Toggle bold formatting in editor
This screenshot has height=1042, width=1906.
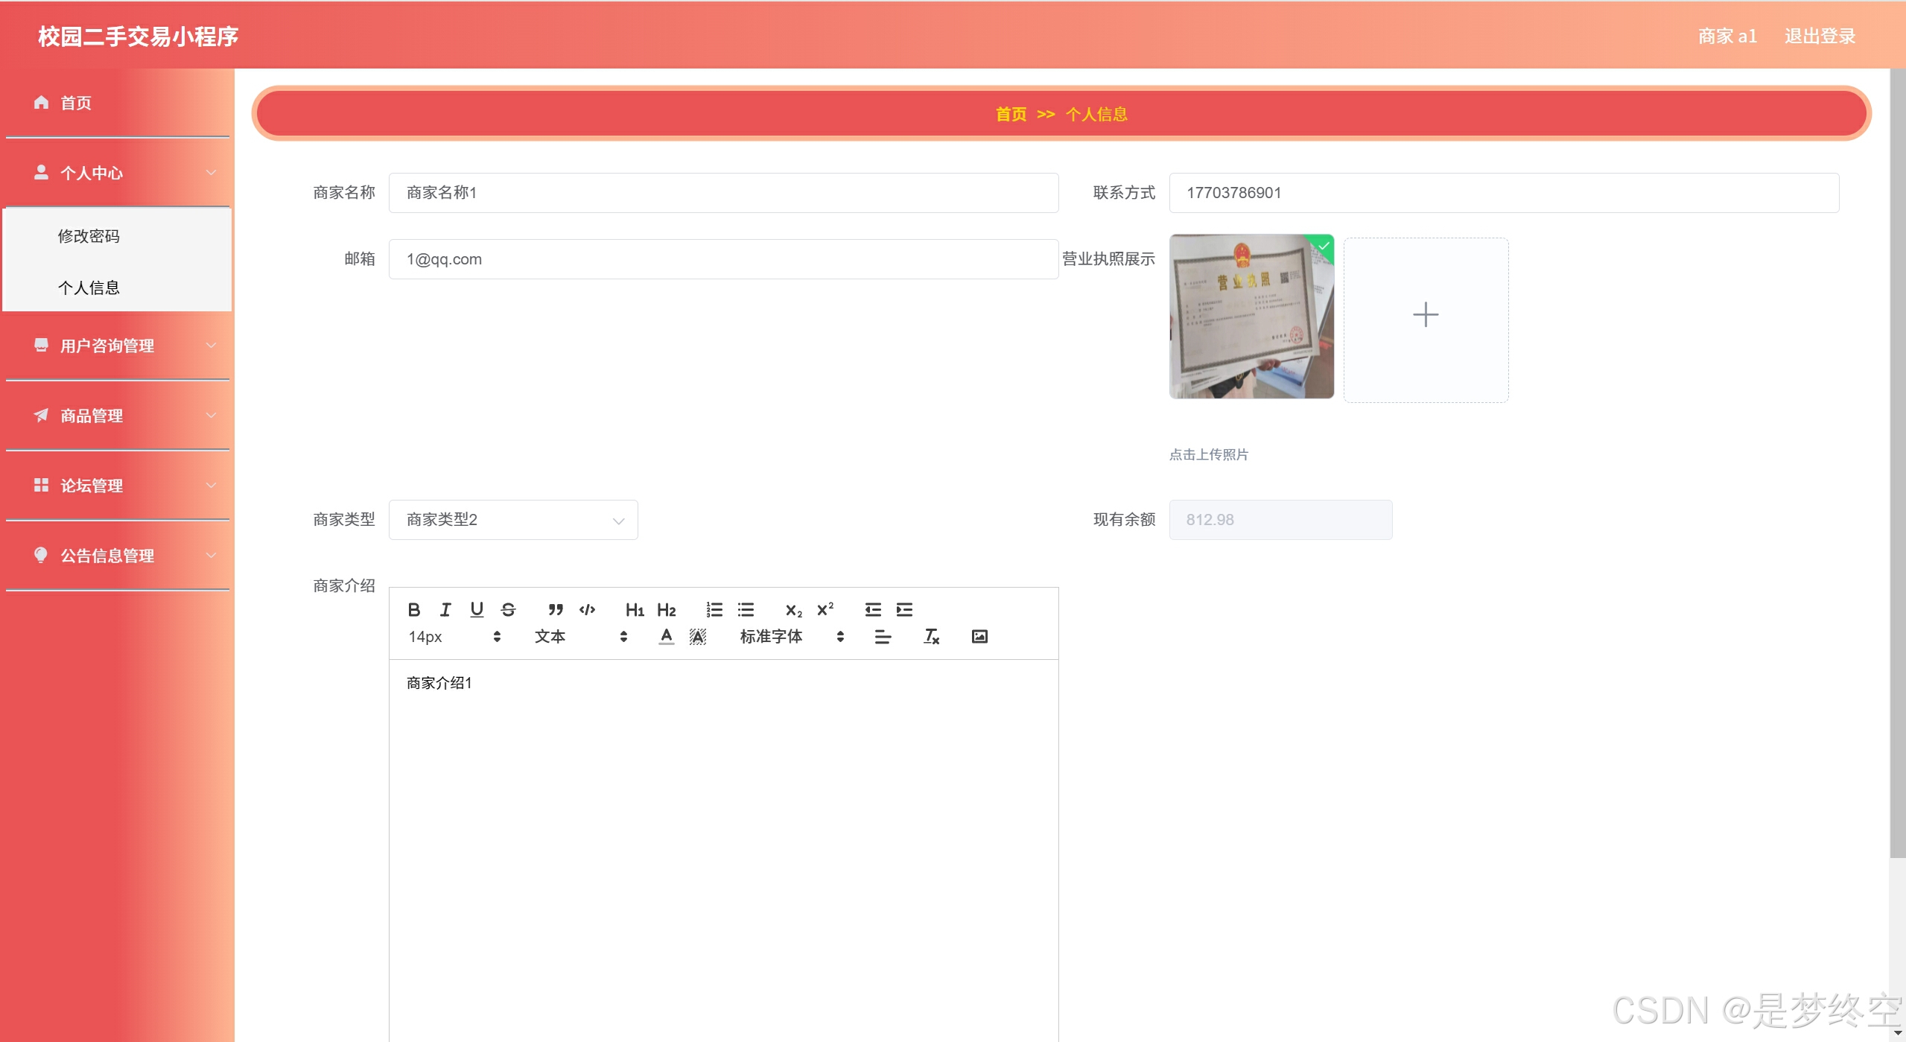414,610
